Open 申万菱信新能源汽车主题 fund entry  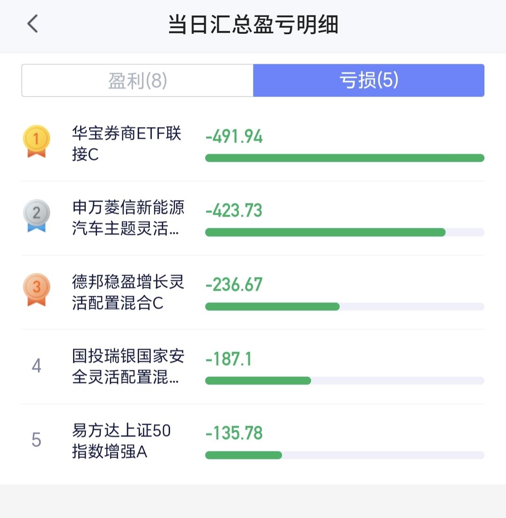coord(128,218)
